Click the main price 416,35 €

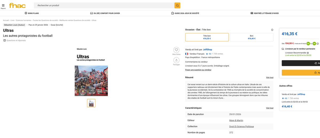(x=290, y=34)
